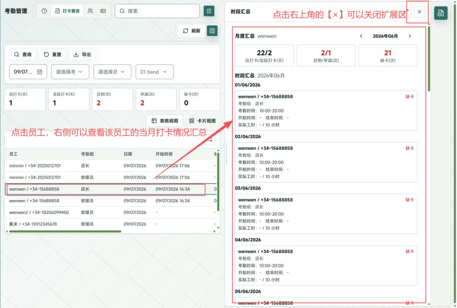Open the 02/06/2026 wenwen time card
The height and width of the screenshot is (308, 457).
(326, 162)
